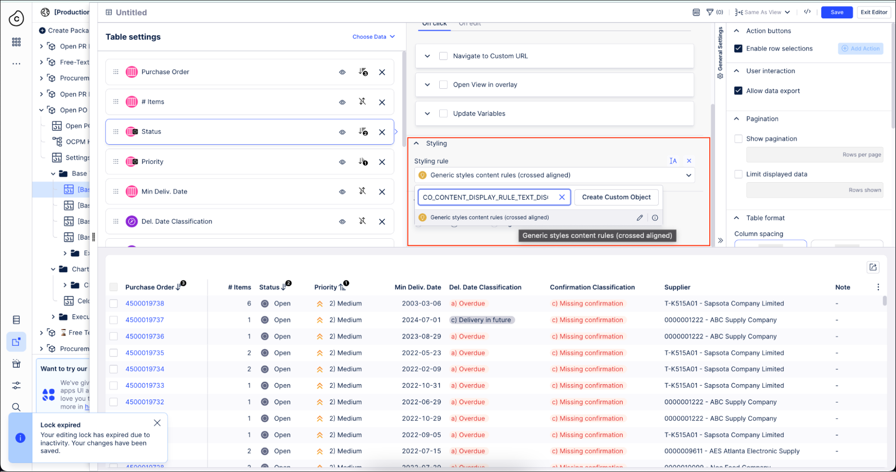Viewport: 896px width, 472px height.
Task: Click the sort icon on Purchase Order column setting
Action: [363, 72]
